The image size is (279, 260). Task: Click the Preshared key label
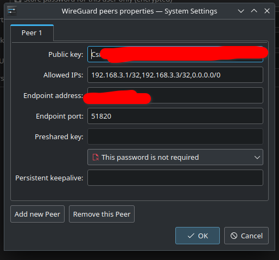click(59, 136)
